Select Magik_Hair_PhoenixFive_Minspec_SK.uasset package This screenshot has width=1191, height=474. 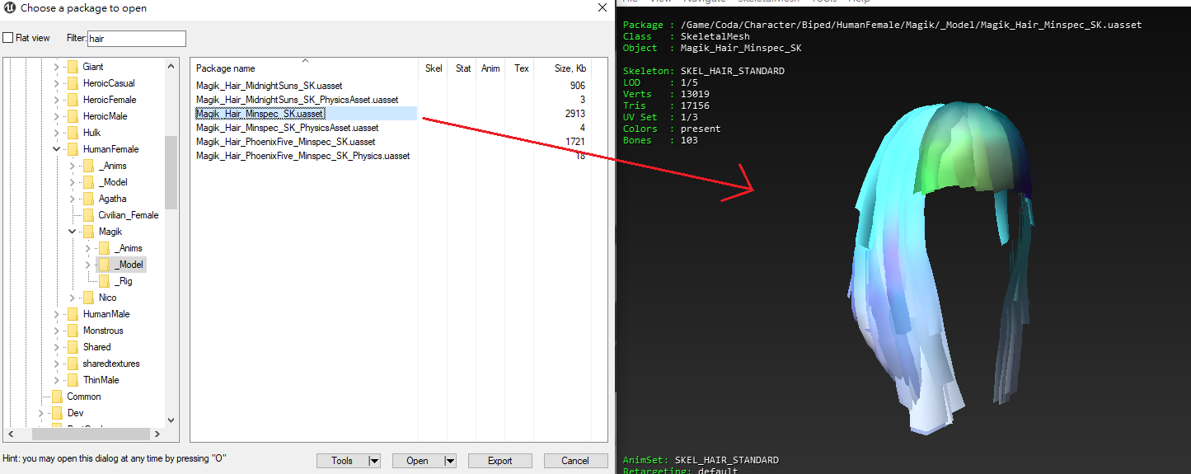pos(285,142)
